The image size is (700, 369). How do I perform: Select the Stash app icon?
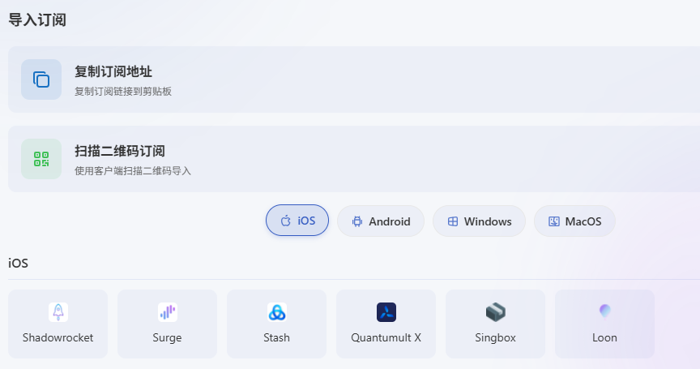(x=277, y=311)
